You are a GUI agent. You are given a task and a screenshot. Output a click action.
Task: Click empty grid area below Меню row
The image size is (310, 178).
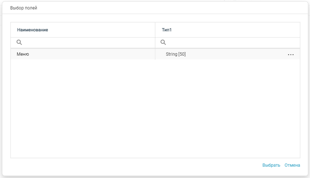coord(155,108)
